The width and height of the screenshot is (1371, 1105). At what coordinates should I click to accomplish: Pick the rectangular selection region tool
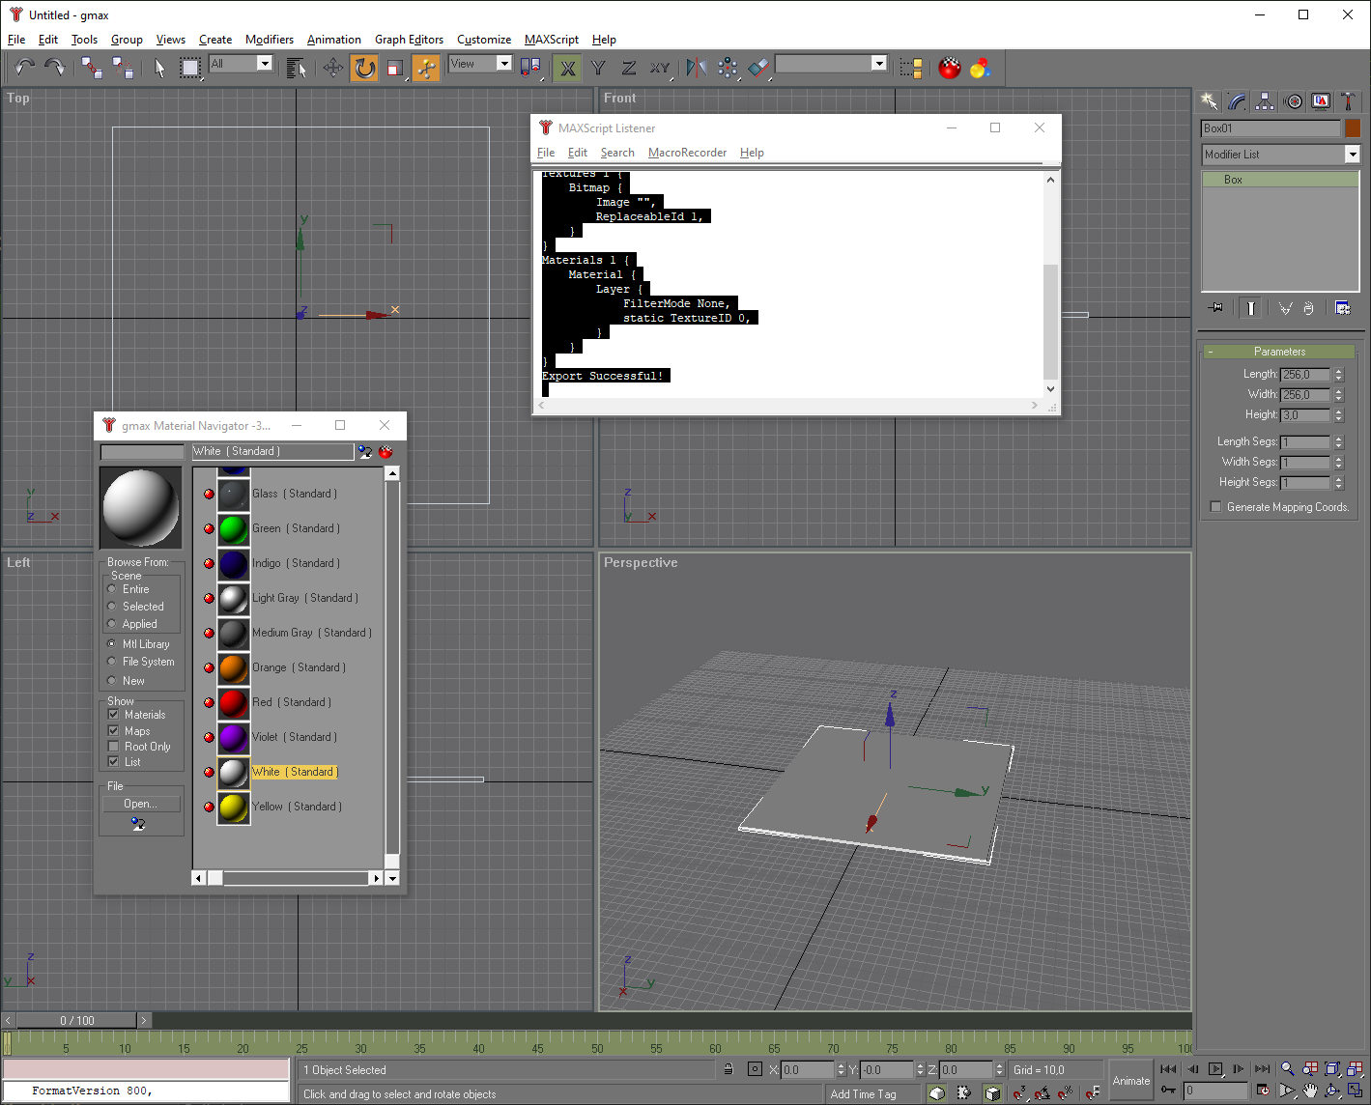click(190, 68)
